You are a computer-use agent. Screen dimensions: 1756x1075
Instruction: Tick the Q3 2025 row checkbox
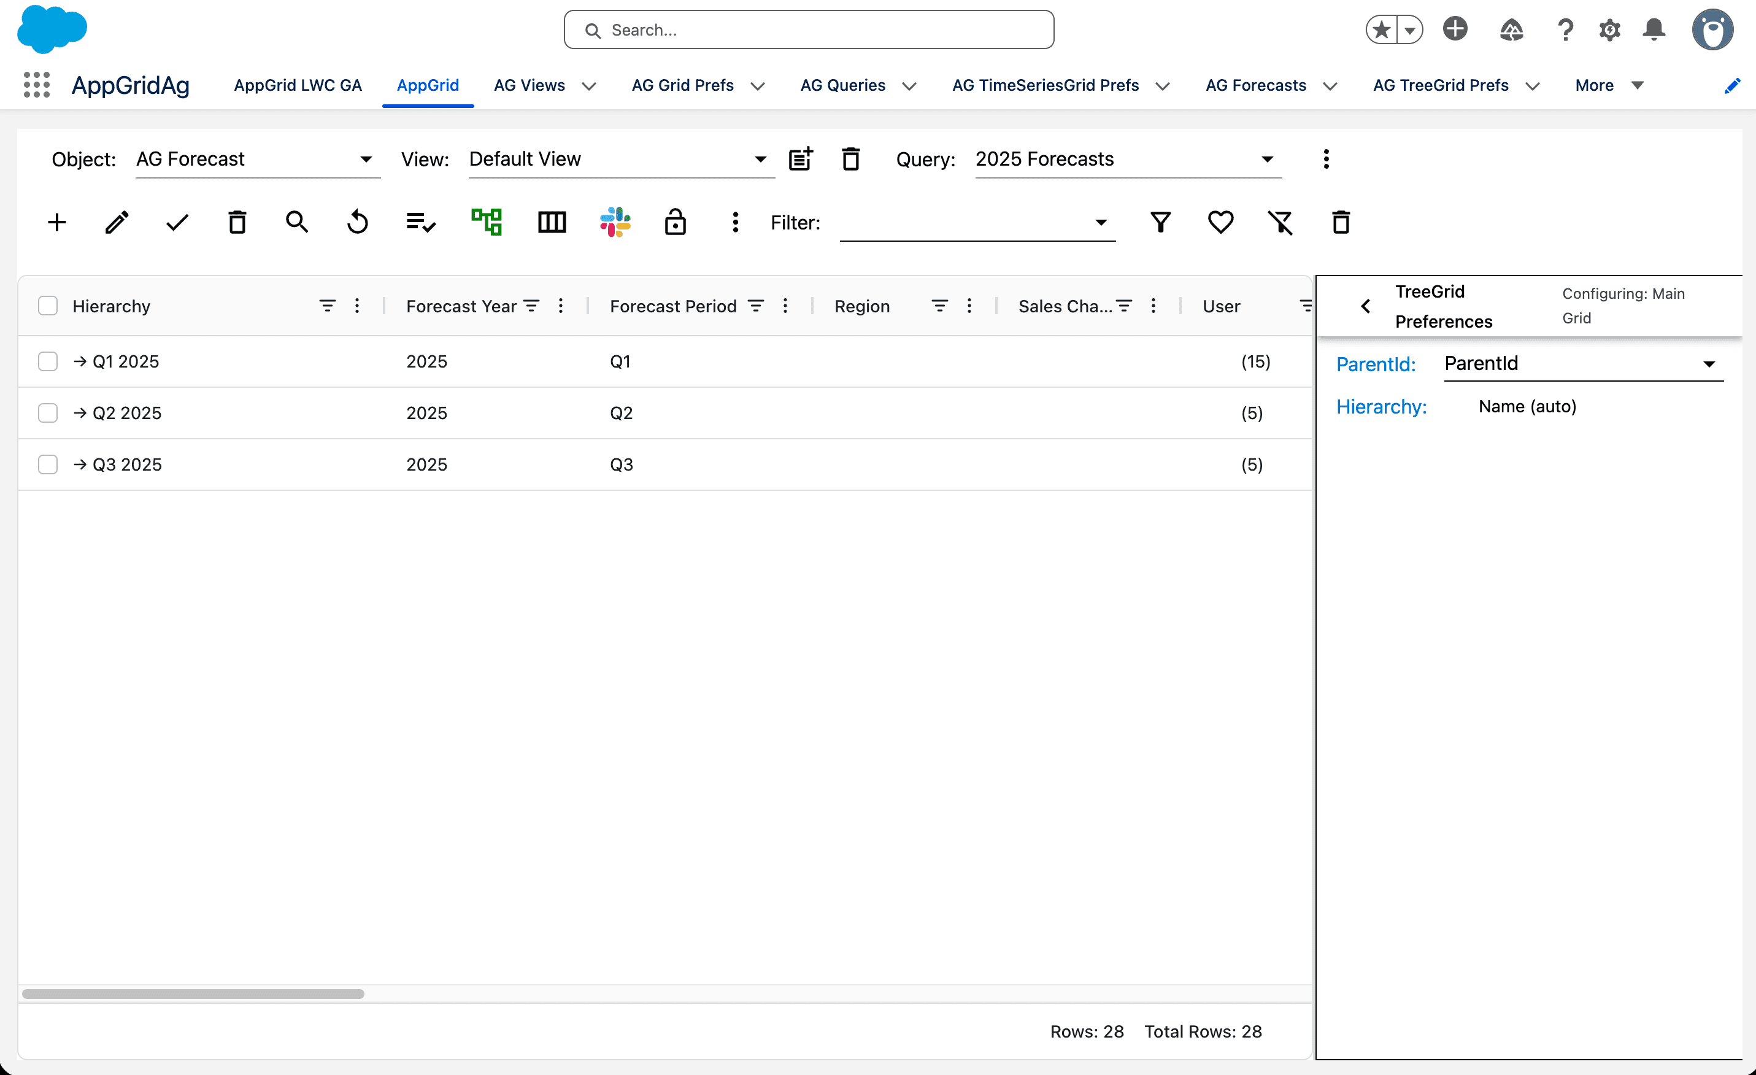(x=48, y=464)
